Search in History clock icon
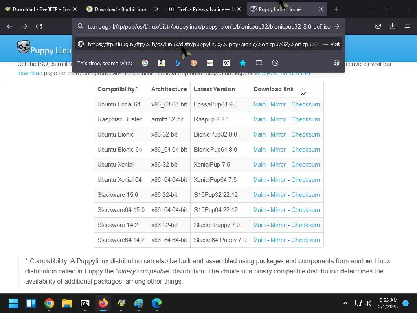The width and height of the screenshot is (417, 313). tap(275, 63)
